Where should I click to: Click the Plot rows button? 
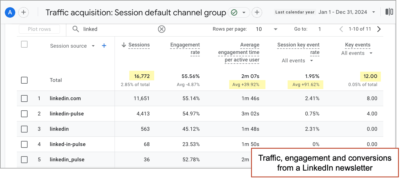[39, 29]
